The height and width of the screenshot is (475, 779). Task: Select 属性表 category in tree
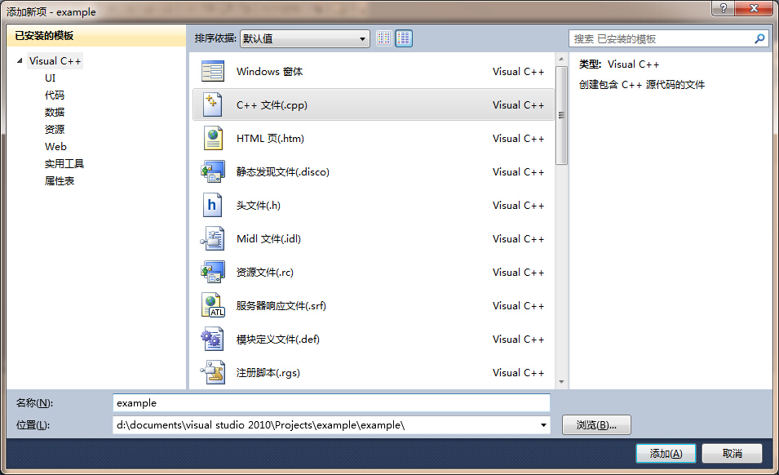point(60,181)
